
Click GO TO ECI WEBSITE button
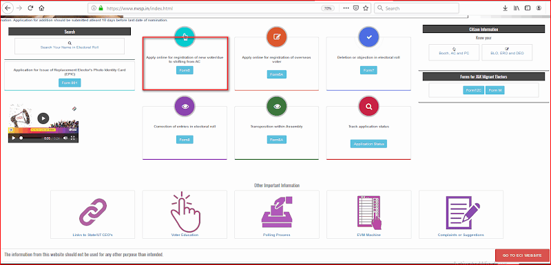coord(521,255)
